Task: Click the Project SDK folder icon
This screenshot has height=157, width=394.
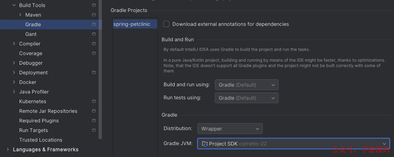Action: coord(205,144)
